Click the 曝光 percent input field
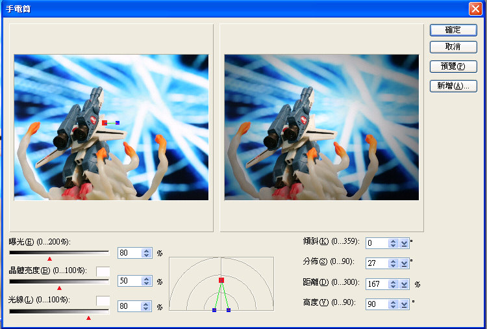Image resolution: width=487 pixels, height=329 pixels. click(x=129, y=253)
